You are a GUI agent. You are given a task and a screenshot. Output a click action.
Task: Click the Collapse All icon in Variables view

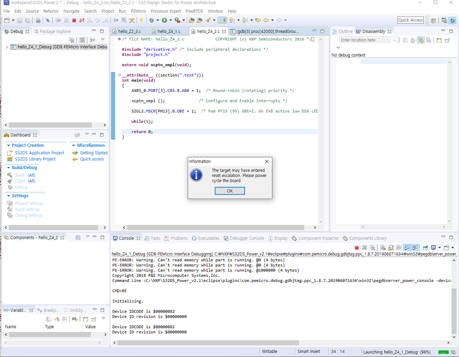tap(65, 319)
